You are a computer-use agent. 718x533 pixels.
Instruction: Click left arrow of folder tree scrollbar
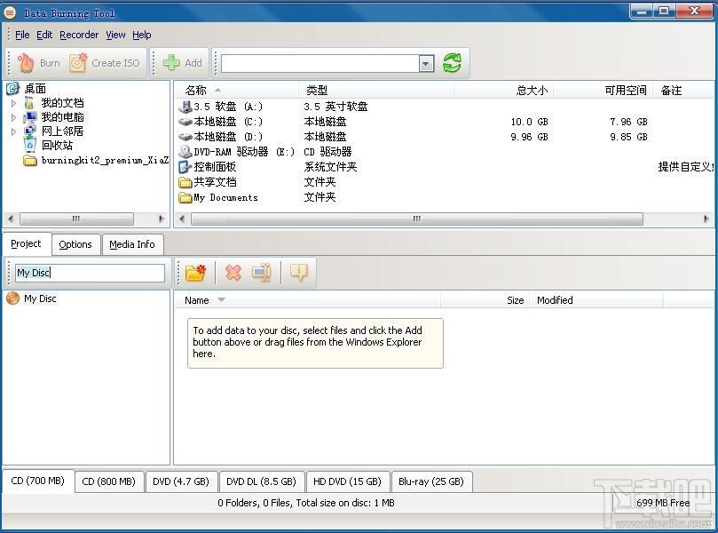(11, 219)
